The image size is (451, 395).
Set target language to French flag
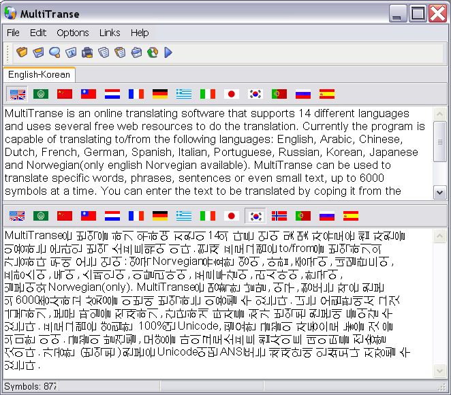tap(136, 216)
